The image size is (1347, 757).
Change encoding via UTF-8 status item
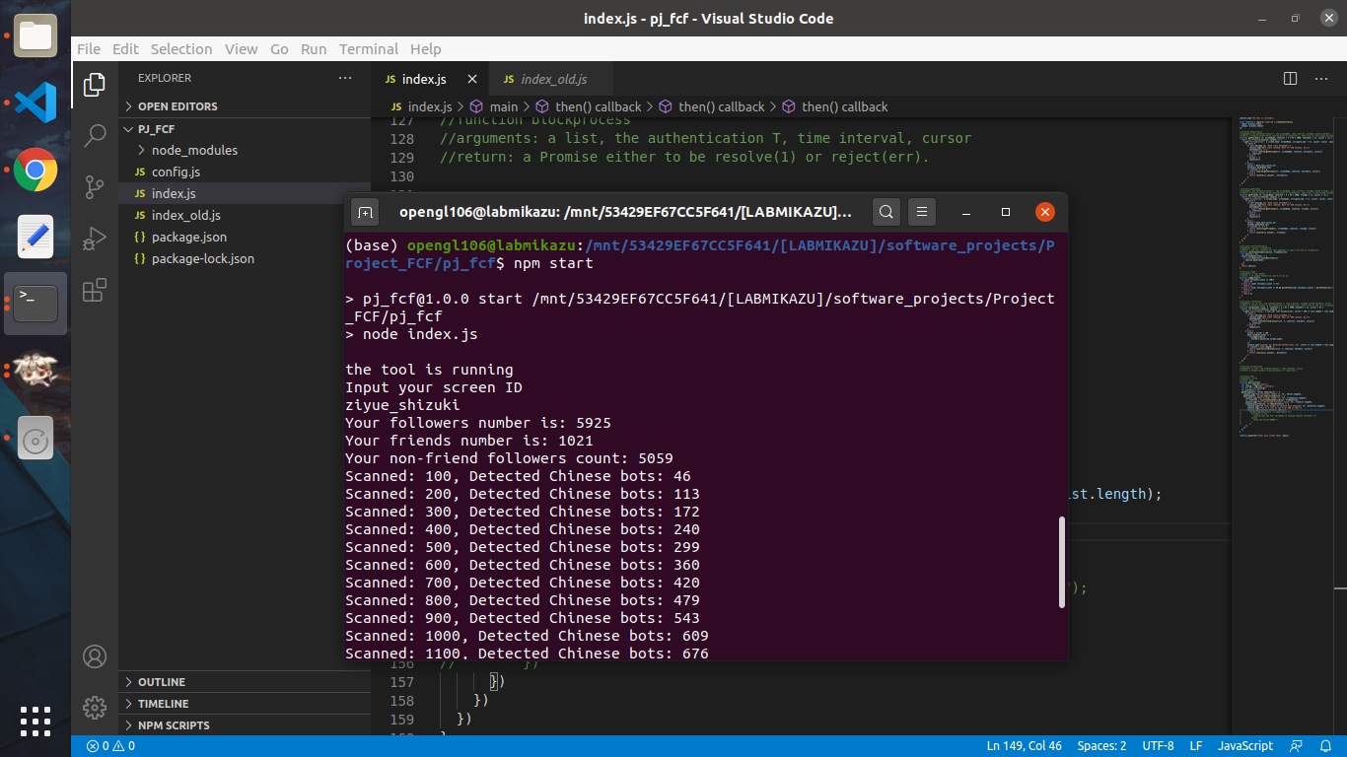coord(1158,746)
